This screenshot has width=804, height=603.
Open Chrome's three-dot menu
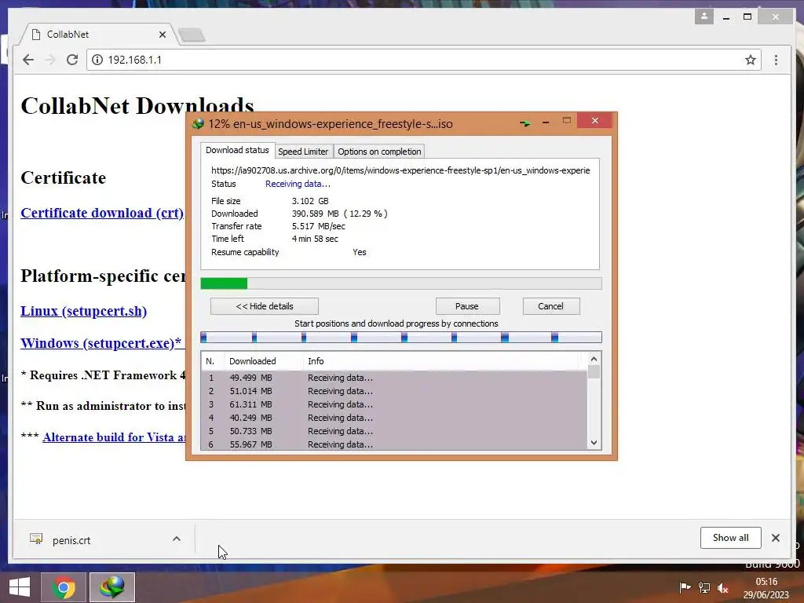[776, 60]
